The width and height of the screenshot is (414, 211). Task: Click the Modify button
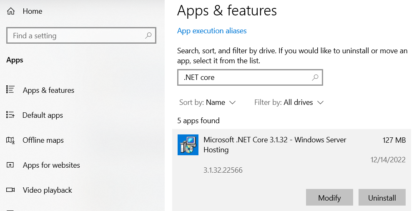pos(329,197)
